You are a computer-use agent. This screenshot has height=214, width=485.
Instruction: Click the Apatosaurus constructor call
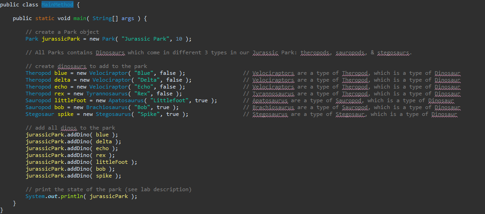tap(126, 100)
